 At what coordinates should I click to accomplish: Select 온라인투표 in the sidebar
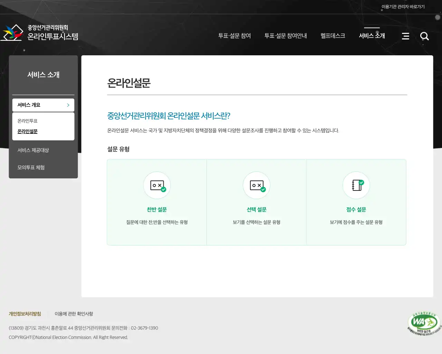pyautogui.click(x=27, y=121)
